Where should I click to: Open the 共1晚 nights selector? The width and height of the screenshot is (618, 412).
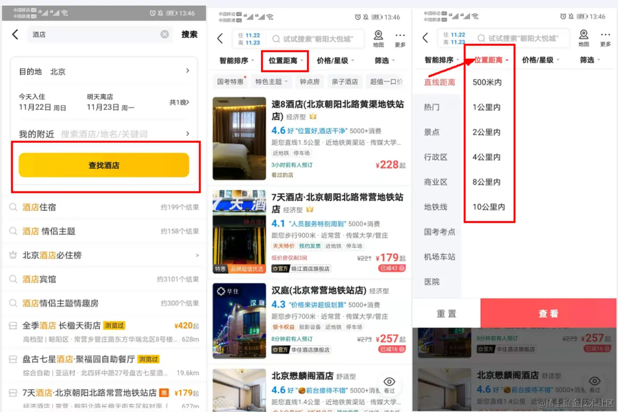[x=179, y=103]
